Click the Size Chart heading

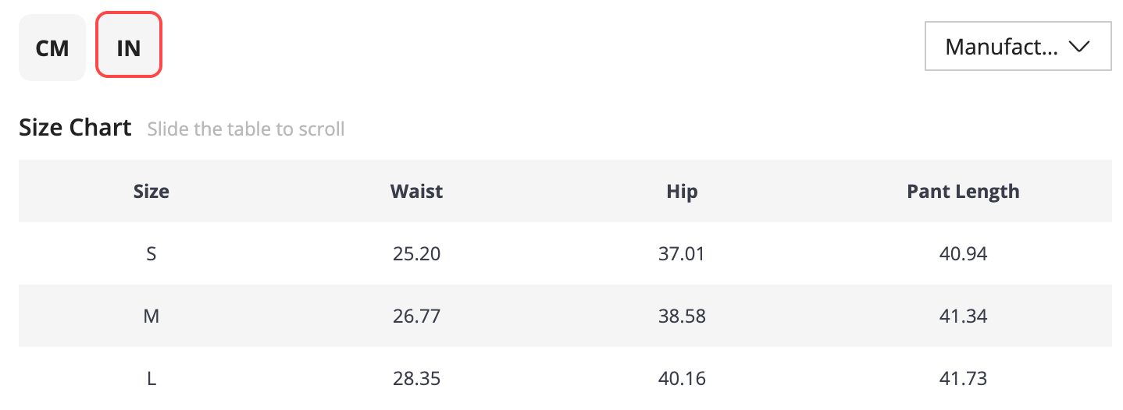coord(75,127)
